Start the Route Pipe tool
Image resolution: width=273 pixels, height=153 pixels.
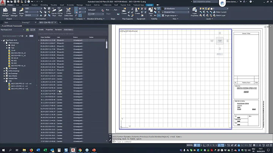point(21,12)
